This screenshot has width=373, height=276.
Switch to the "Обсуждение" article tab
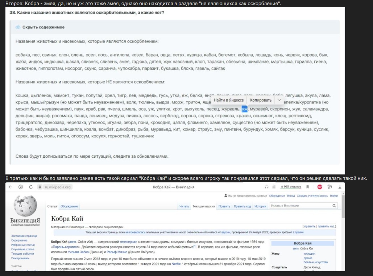tap(69, 206)
